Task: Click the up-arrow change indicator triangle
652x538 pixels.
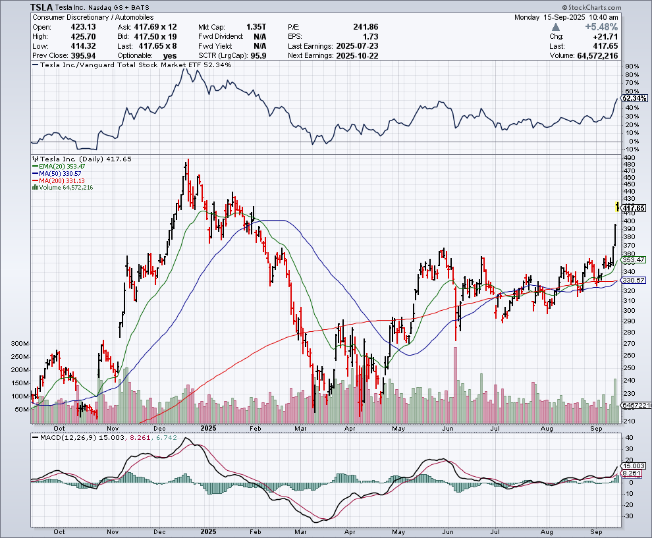Action: 556,27
